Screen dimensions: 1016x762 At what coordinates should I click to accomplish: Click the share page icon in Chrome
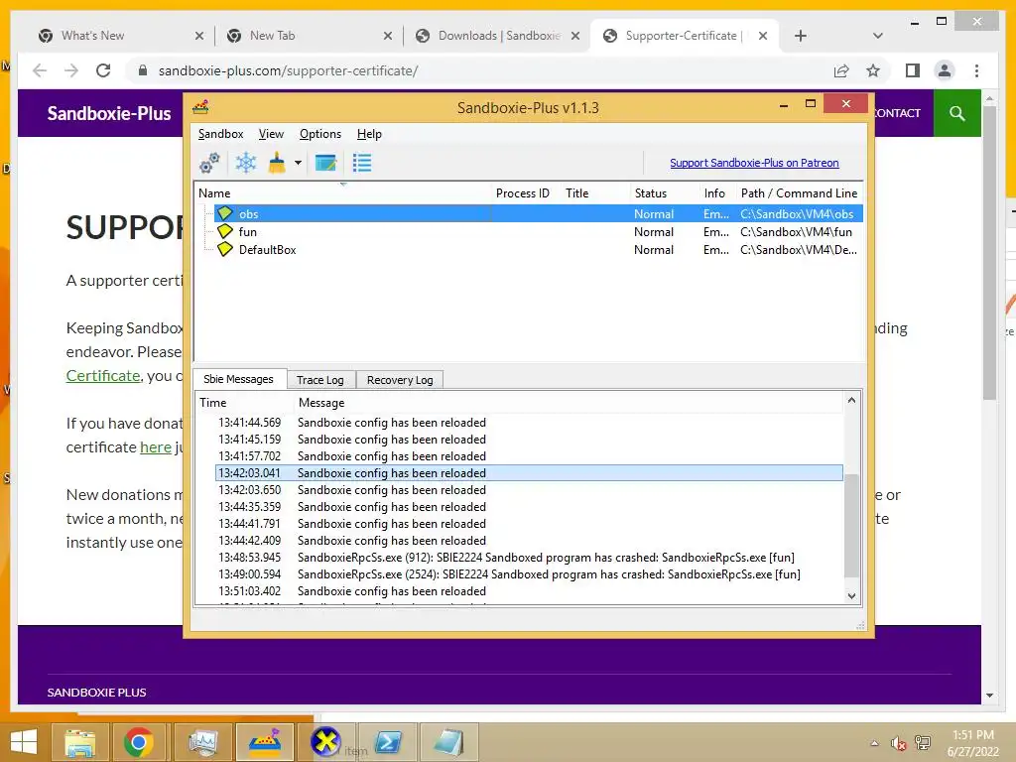coord(841,70)
